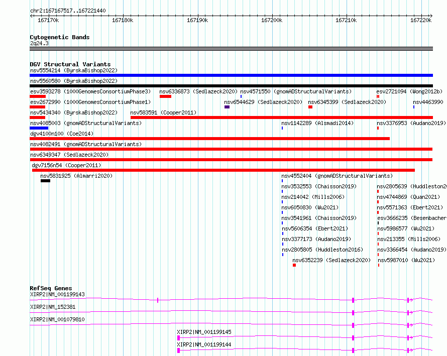Image resolution: width=447 pixels, height=356 pixels.
Task: Open nsv4085003 (gnomADStructuralVariants) label
Action: 86,123
